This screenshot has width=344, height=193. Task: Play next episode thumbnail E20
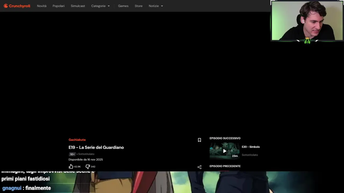pos(224,151)
